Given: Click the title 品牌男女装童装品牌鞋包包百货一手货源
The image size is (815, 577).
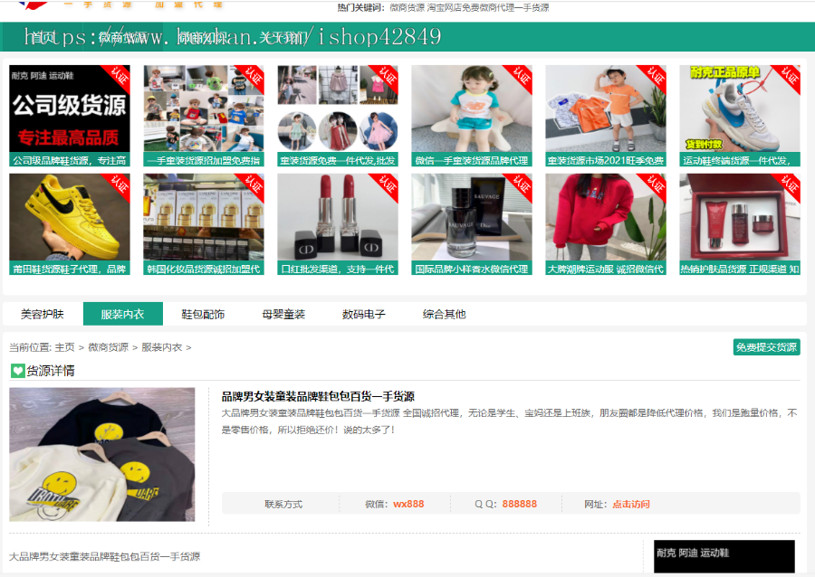Looking at the screenshot, I should pyautogui.click(x=318, y=396).
